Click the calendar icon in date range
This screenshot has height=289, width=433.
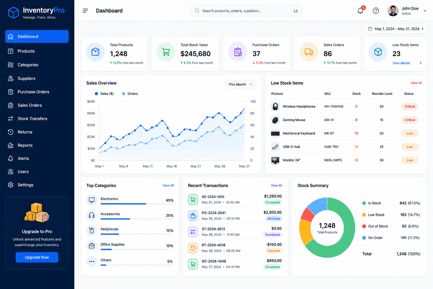coord(370,29)
